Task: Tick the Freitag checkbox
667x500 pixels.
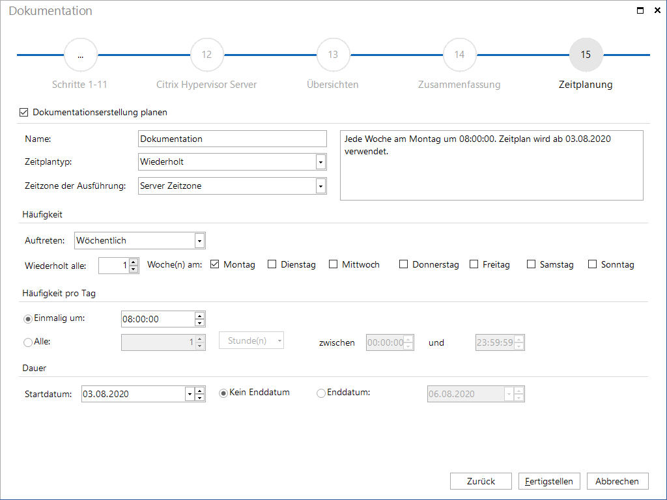Action: click(x=474, y=264)
